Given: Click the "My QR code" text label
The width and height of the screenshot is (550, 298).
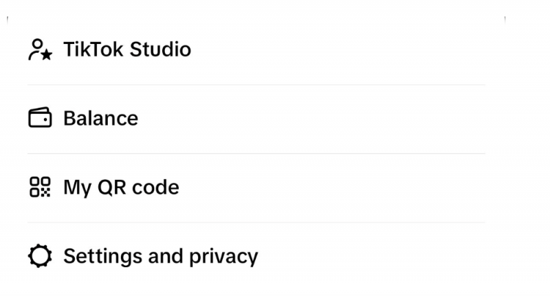Looking at the screenshot, I should click(121, 187).
